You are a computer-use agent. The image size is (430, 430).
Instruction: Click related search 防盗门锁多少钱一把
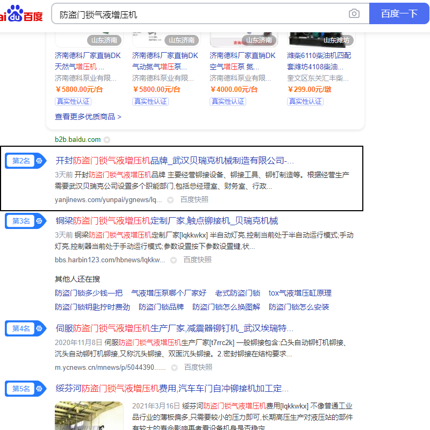89,293
